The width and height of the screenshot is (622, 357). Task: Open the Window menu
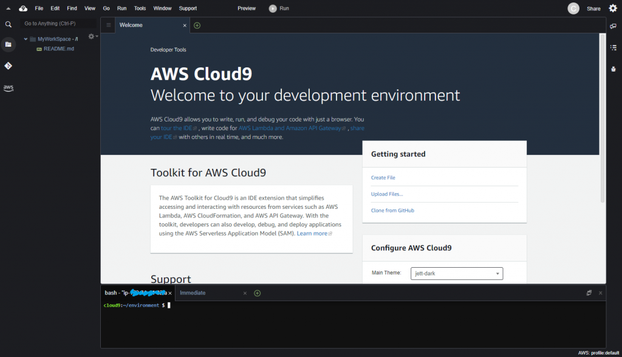(162, 8)
